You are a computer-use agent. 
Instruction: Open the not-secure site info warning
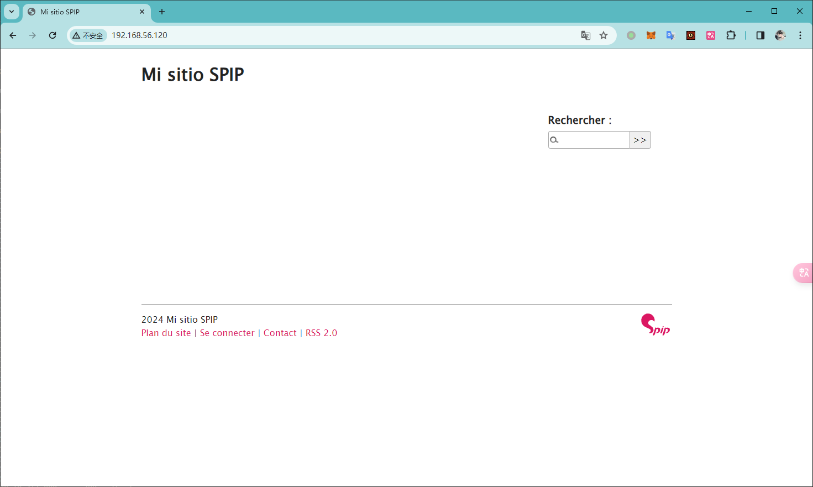(x=88, y=35)
